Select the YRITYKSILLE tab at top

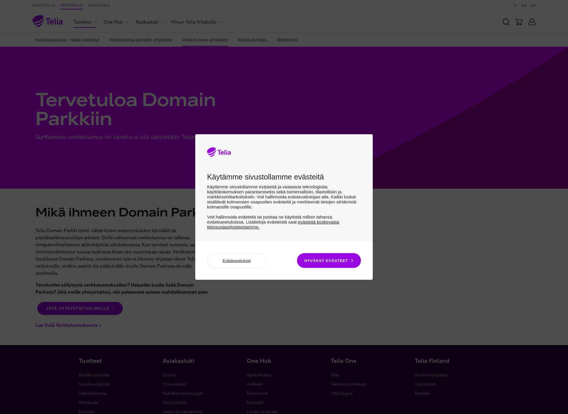pos(71,5)
